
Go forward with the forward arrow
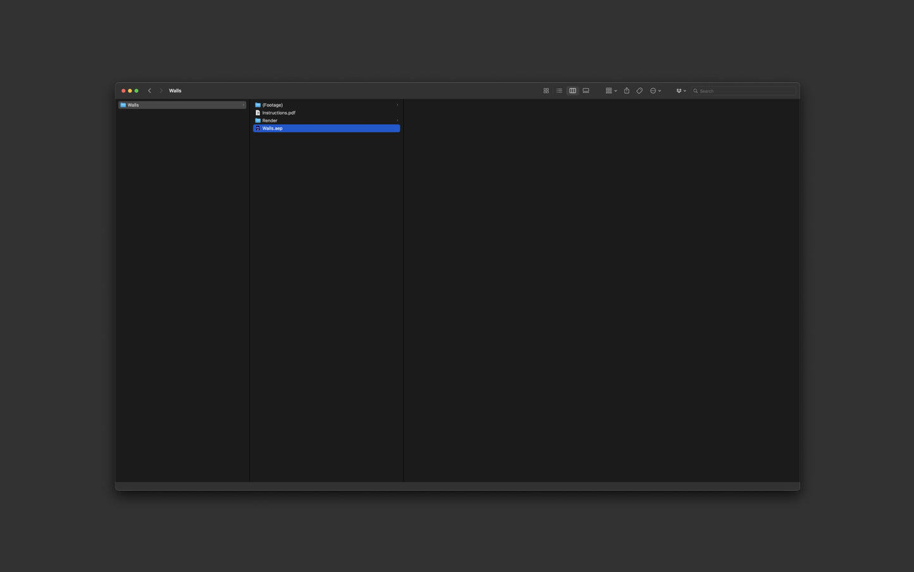coord(161,90)
